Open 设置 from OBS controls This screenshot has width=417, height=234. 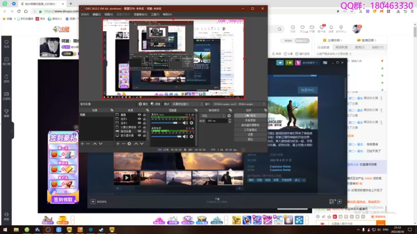pos(250,135)
